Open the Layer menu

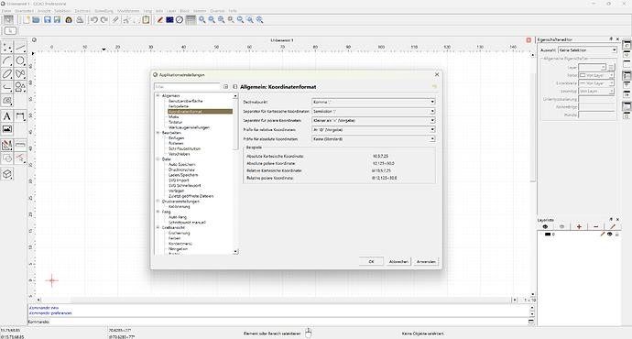click(x=171, y=11)
